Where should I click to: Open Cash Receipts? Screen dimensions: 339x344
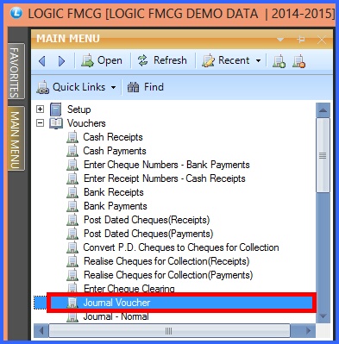(113, 137)
